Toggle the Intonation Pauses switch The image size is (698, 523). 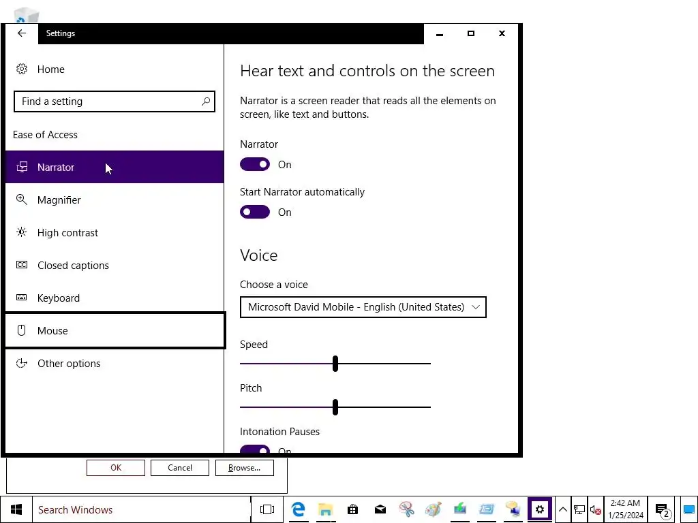pyautogui.click(x=255, y=449)
